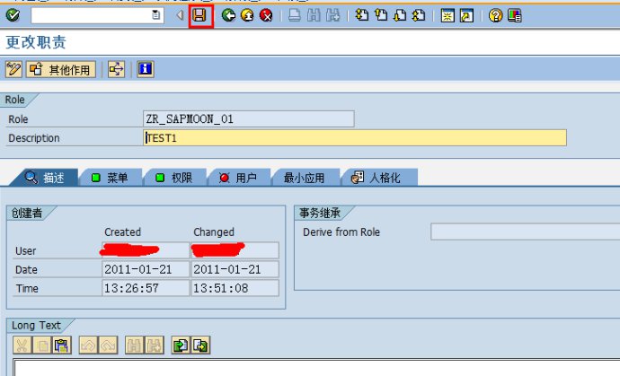
Task: Click Created time 13:26:57
Action: tap(146, 288)
